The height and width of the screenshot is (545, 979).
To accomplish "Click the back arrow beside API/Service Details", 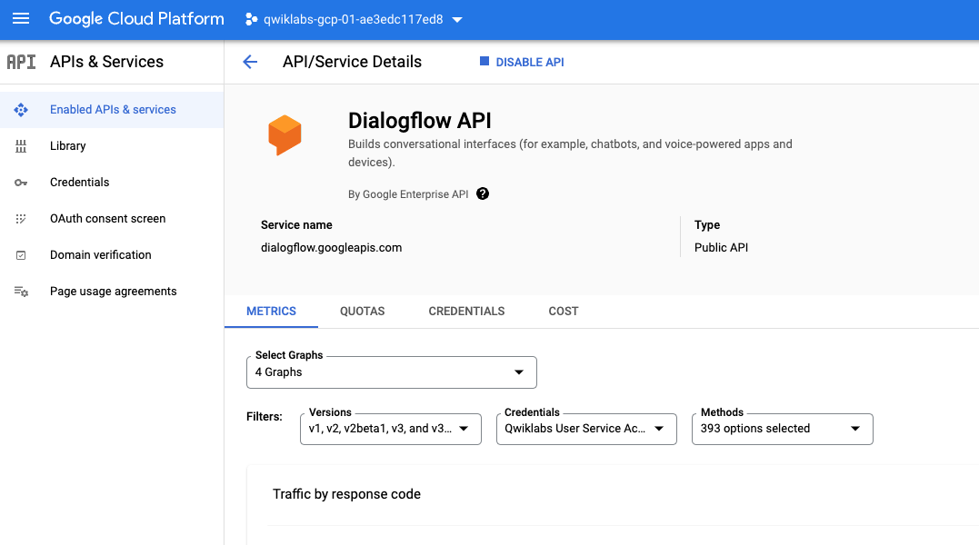I will click(250, 62).
